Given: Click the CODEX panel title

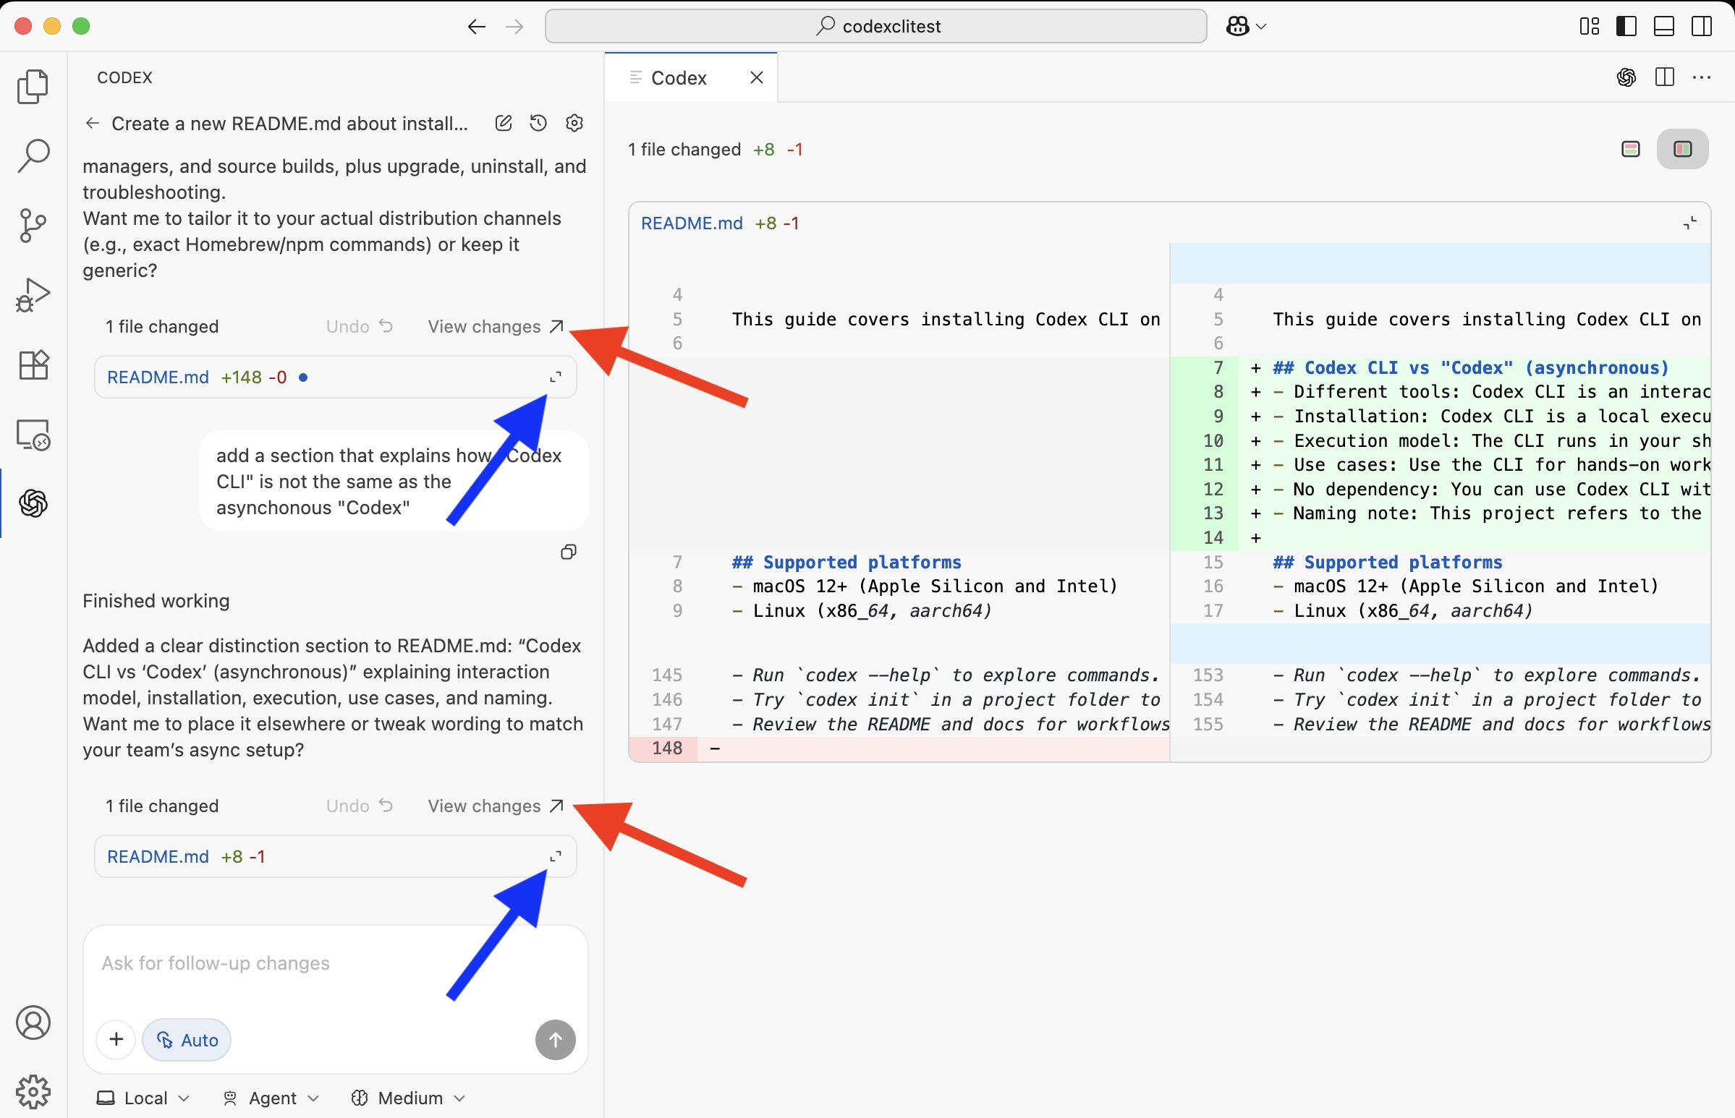Looking at the screenshot, I should tap(124, 77).
